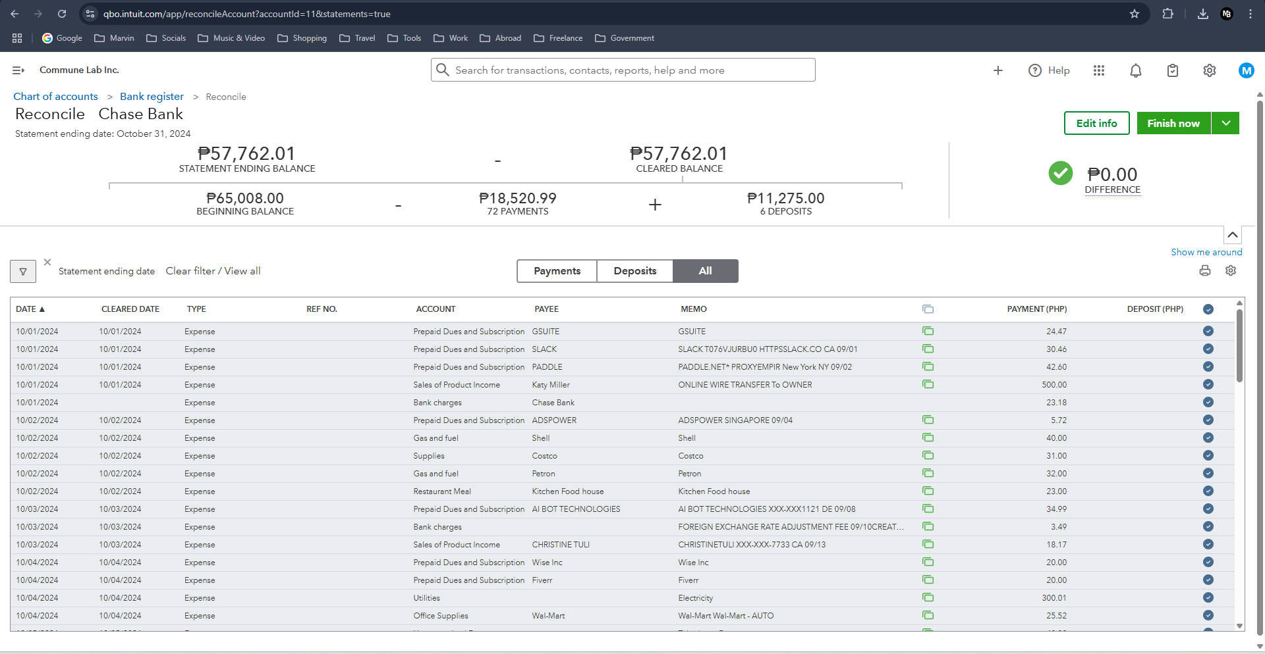Open table settings gear icon
1265x654 pixels.
1230,270
